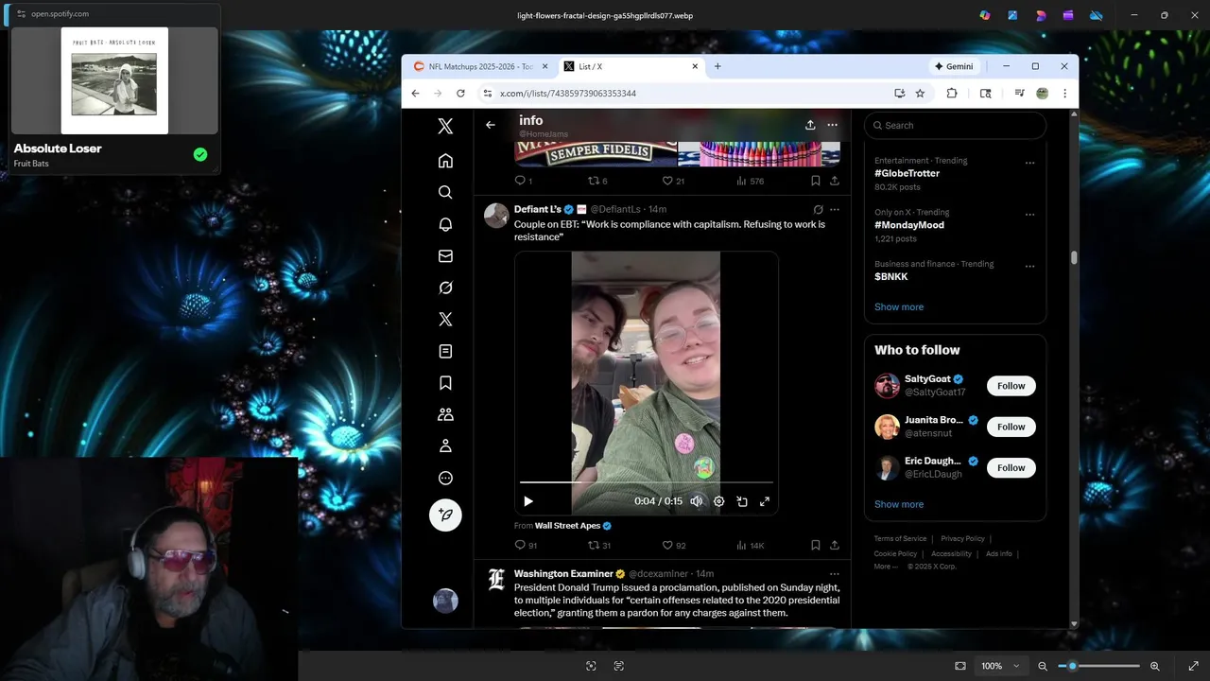Open Messages envelope in X sidebar
Viewport: 1210px width, 681px height.
445,255
